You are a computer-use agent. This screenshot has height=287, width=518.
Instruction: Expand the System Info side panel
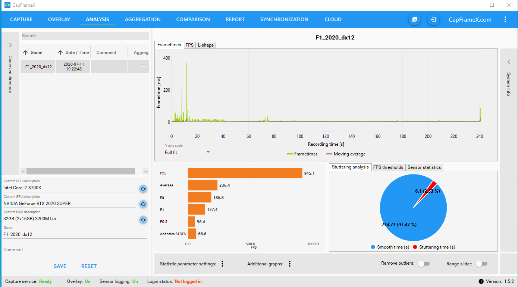click(508, 62)
